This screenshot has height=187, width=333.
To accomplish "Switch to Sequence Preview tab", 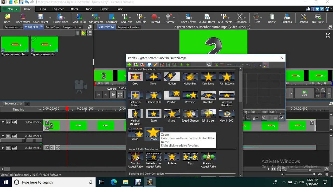I will (x=128, y=27).
